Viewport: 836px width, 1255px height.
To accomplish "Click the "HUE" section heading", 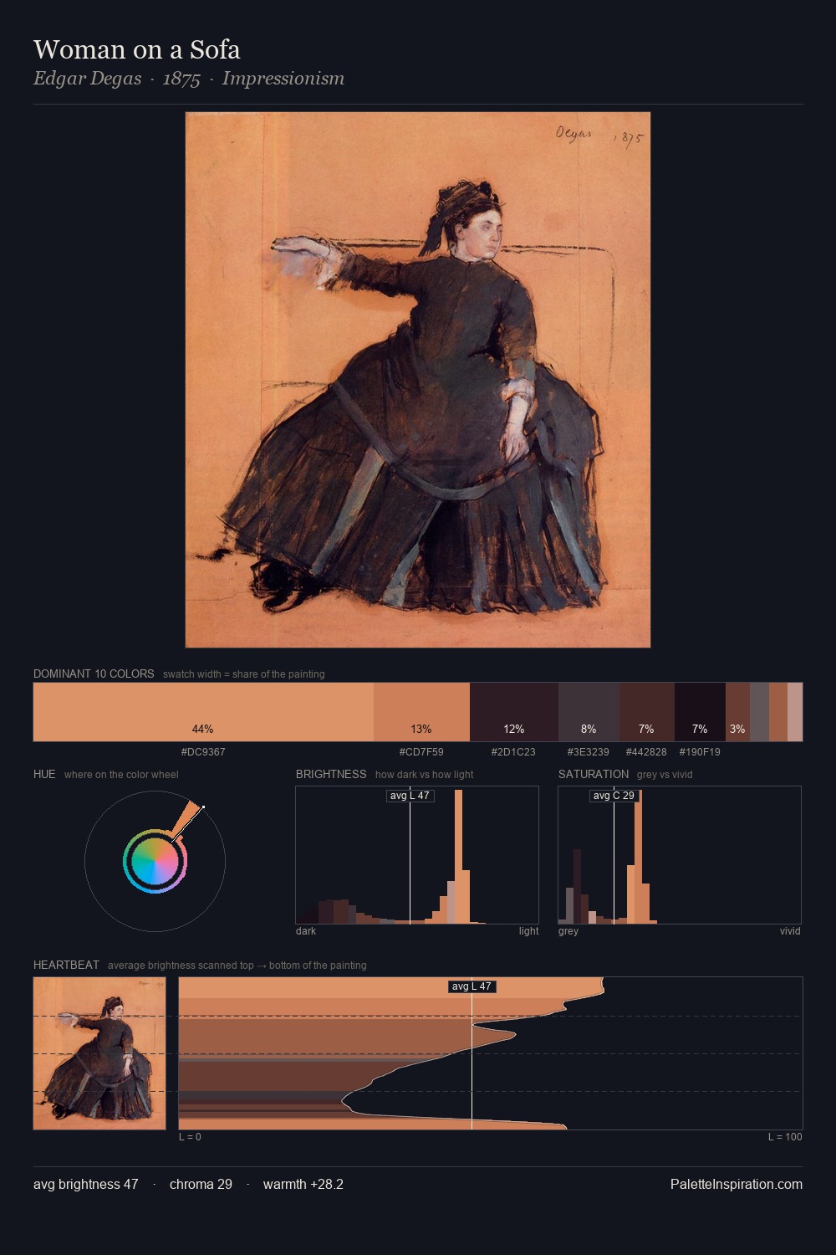I will click(44, 774).
